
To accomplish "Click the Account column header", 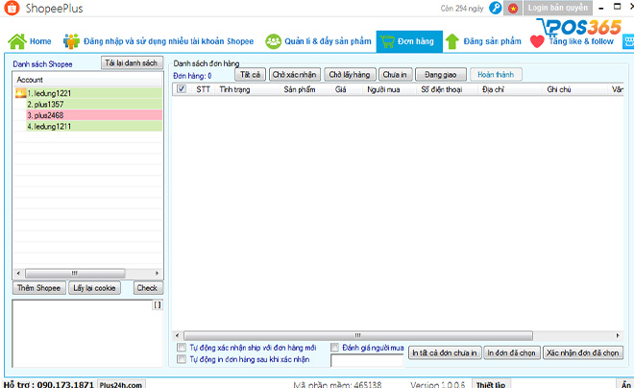I will pyautogui.click(x=87, y=80).
